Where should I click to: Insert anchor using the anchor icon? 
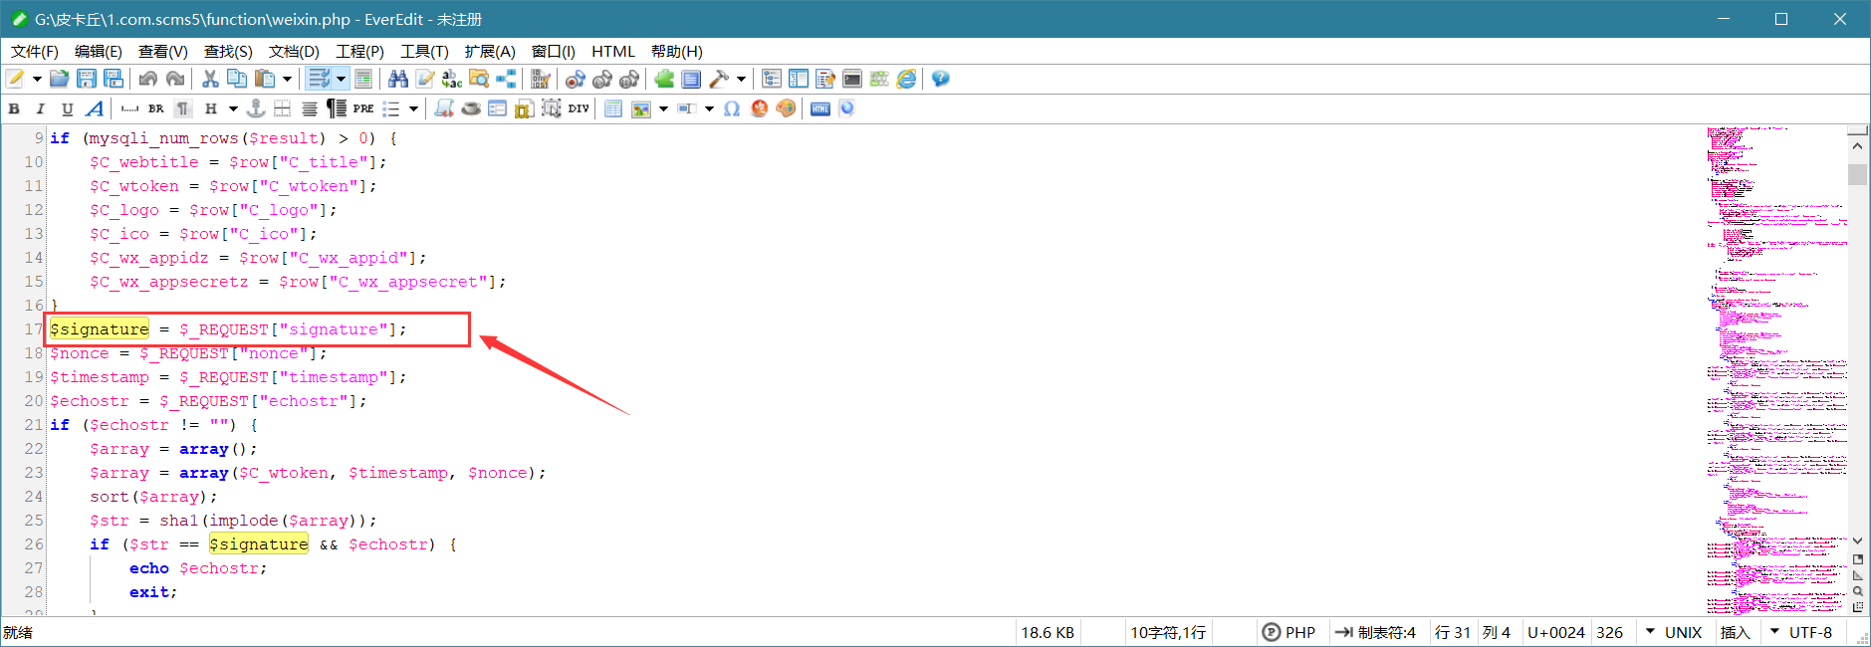point(256,108)
